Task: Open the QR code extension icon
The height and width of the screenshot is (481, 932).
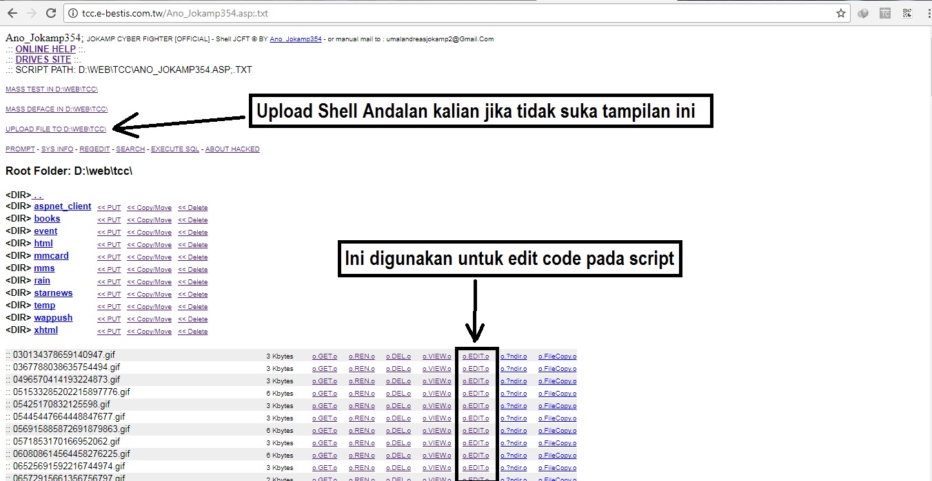Action: pyautogui.click(x=906, y=12)
